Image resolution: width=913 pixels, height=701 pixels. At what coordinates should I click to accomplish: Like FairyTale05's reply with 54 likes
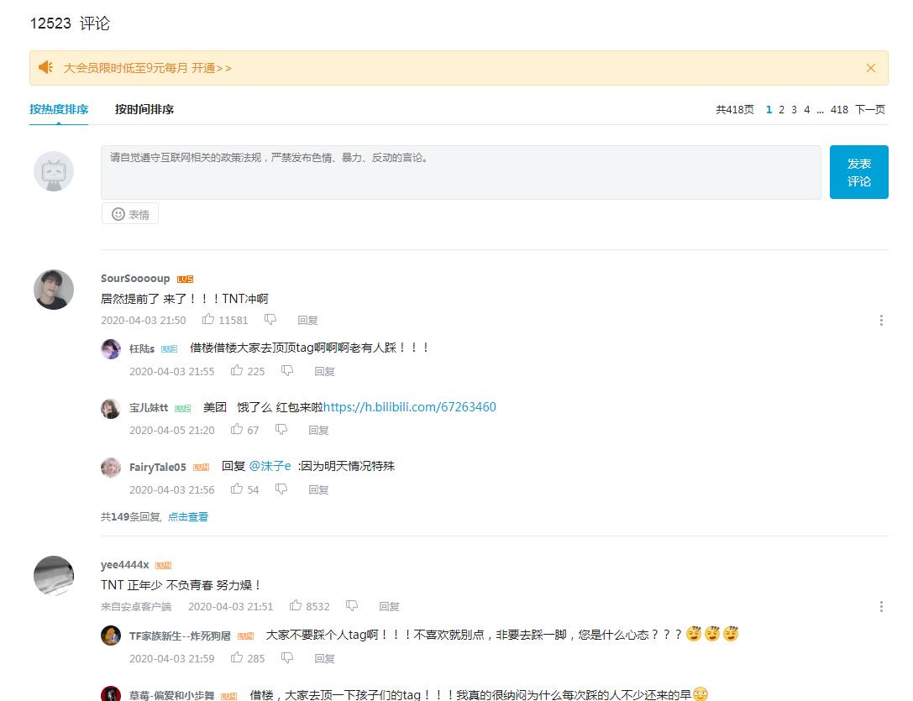pos(237,489)
